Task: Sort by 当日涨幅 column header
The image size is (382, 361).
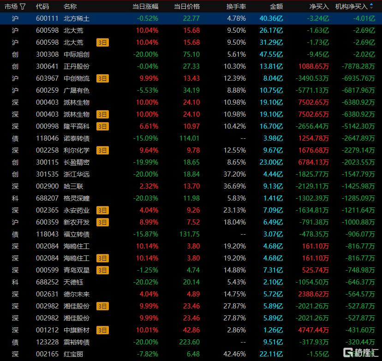Action: point(145,6)
